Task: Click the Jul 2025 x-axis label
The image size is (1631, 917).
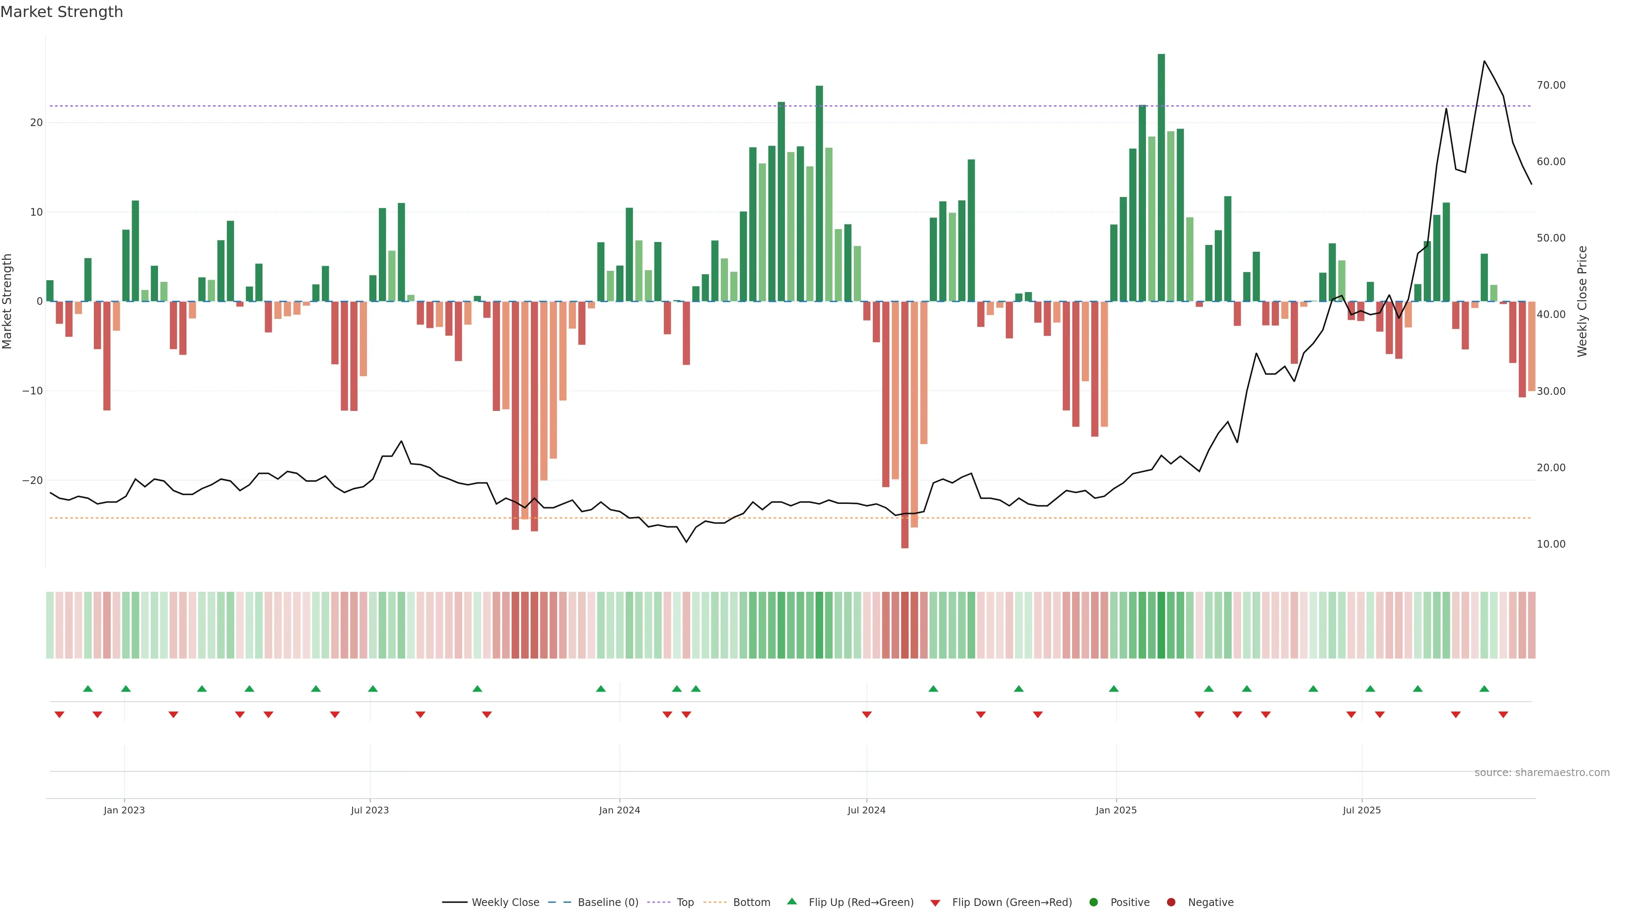Action: [1362, 810]
